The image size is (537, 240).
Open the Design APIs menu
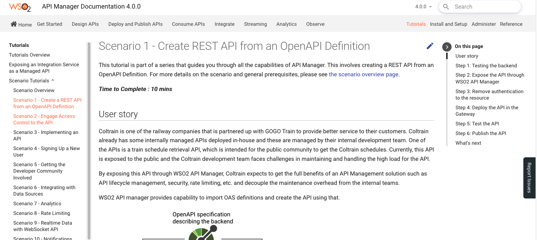[85, 24]
